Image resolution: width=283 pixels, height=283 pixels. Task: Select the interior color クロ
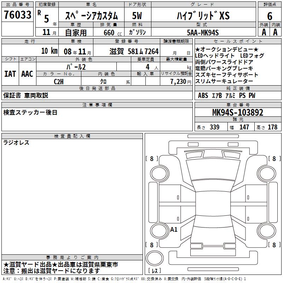click(x=103, y=82)
